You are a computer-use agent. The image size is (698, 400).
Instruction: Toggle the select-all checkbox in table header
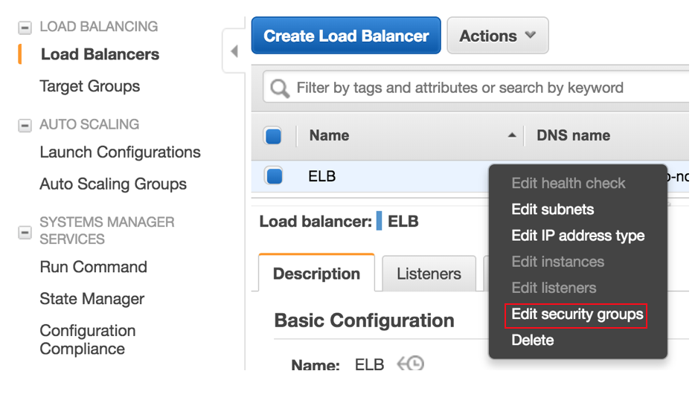point(274,136)
